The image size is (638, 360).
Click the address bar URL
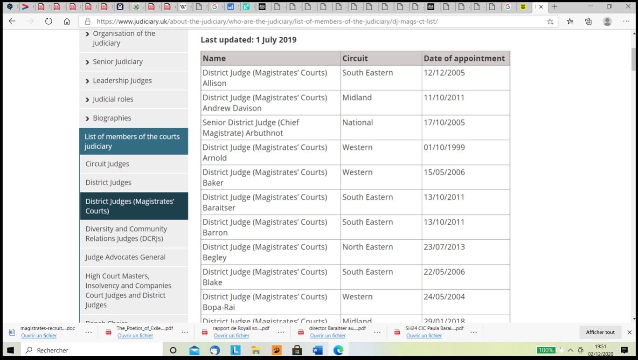(267, 21)
